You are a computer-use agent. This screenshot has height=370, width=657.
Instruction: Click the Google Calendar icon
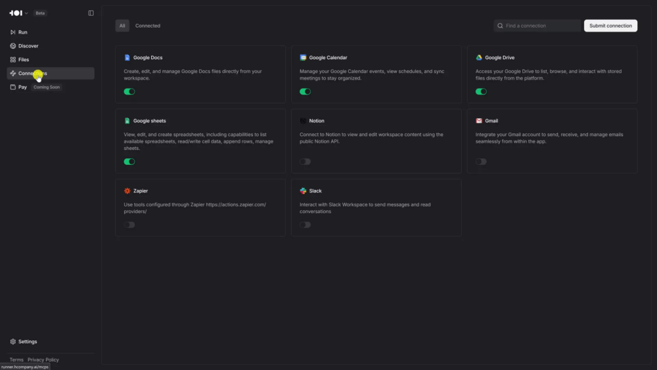(304, 58)
